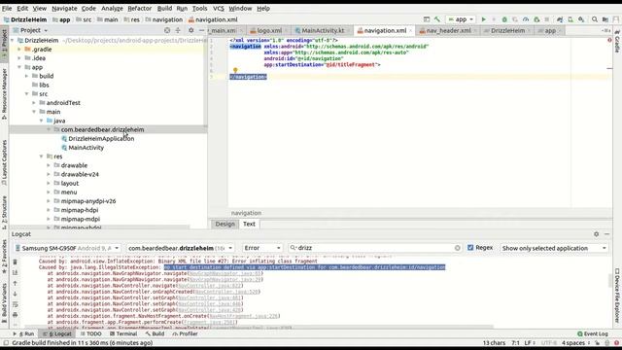Open the File menu
The height and width of the screenshot is (350, 622).
click(x=7, y=8)
